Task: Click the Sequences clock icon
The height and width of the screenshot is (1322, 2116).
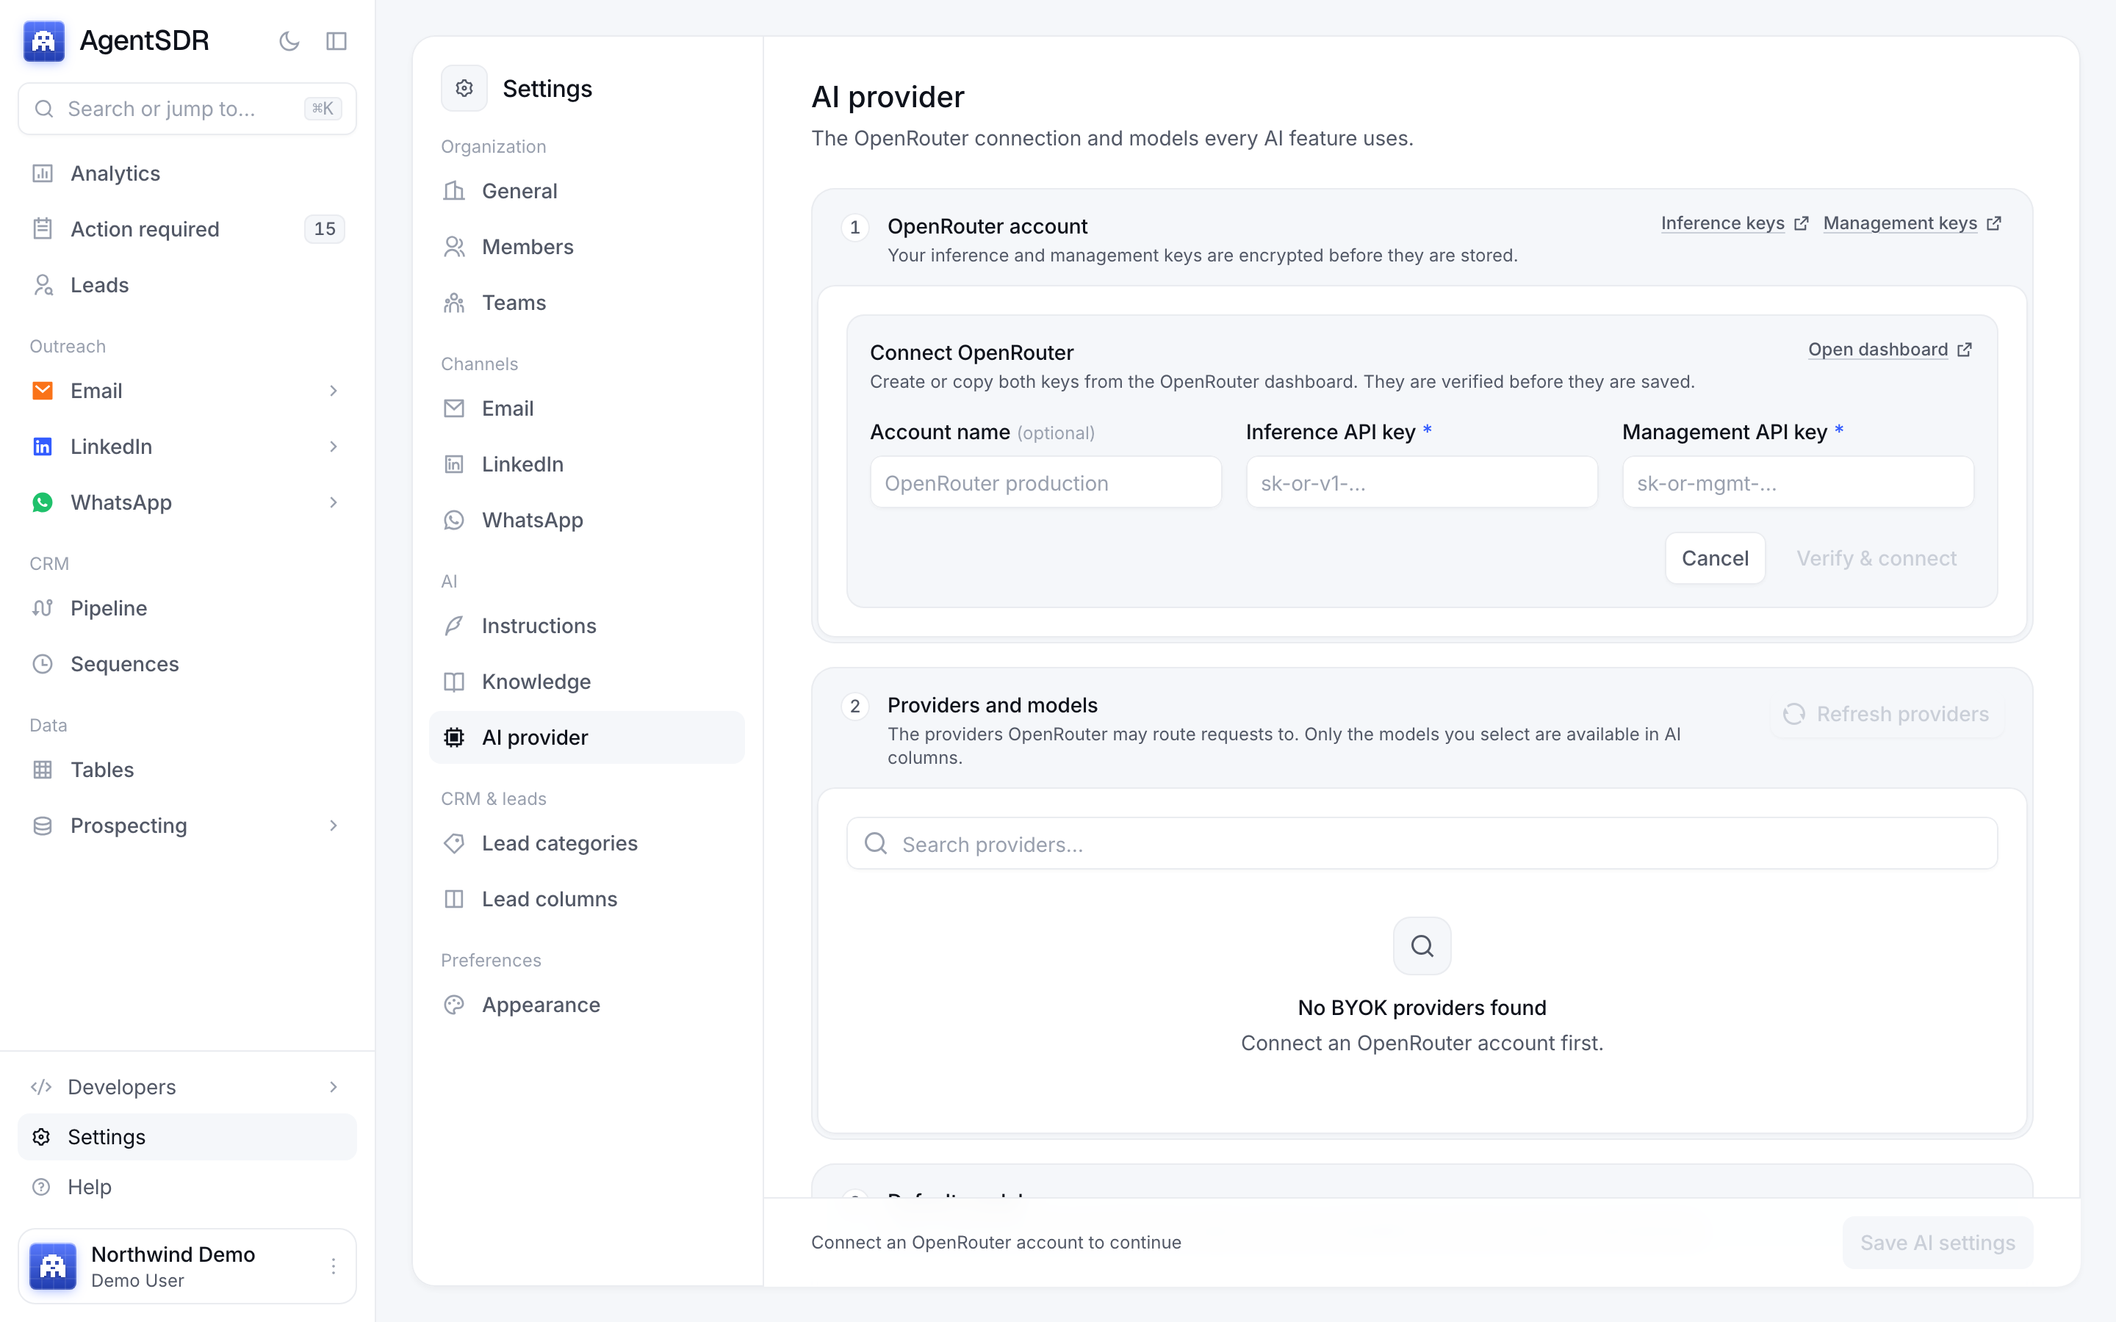Action: pyautogui.click(x=42, y=664)
